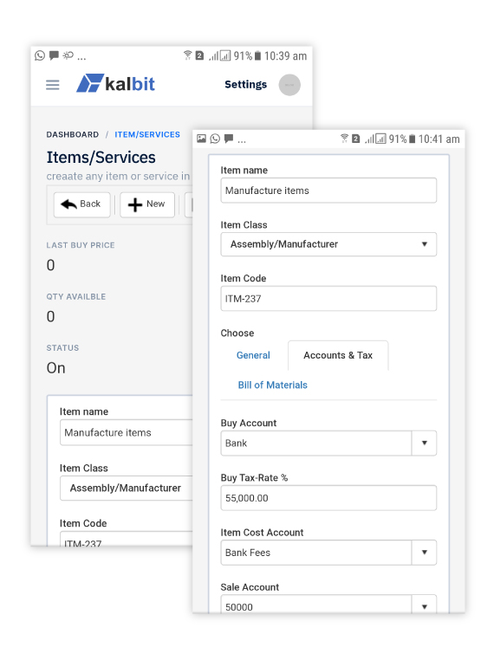The width and height of the screenshot is (494, 660).
Task: Expand the Sale Account dropdown arrow
Action: coord(424,606)
